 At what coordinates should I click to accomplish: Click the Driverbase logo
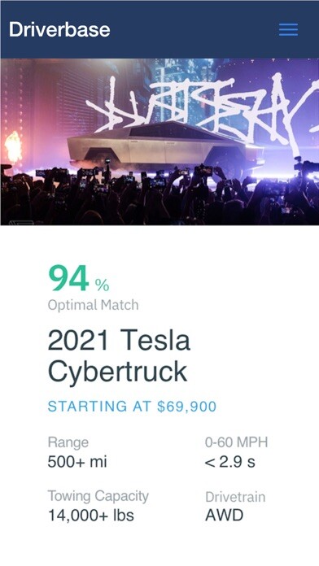pyautogui.click(x=59, y=29)
